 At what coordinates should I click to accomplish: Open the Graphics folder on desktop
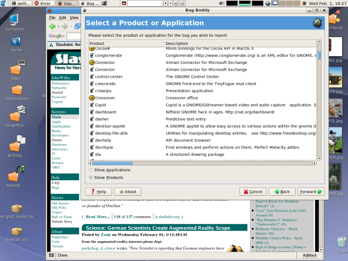[15, 117]
